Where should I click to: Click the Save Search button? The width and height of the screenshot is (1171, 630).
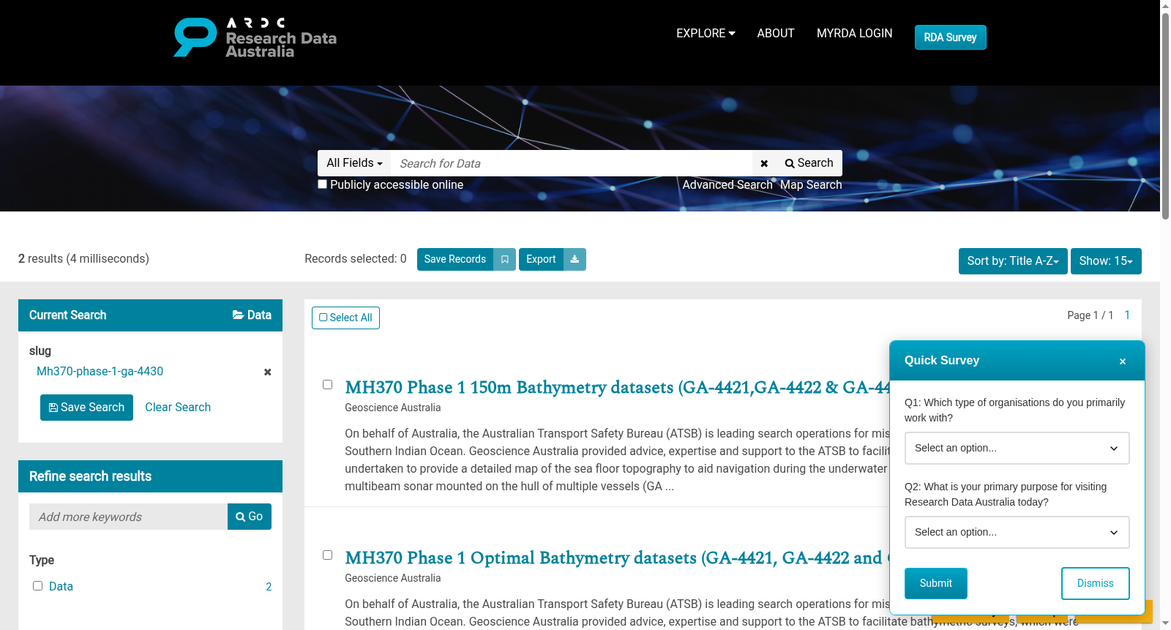coord(86,408)
